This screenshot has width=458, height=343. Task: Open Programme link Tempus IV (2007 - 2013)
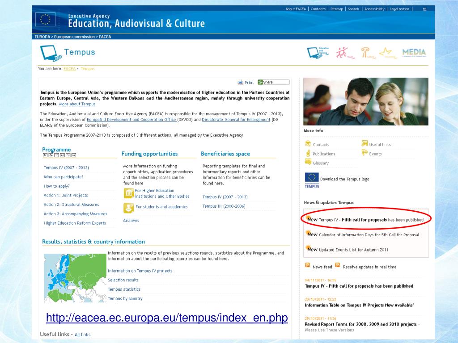66,168
